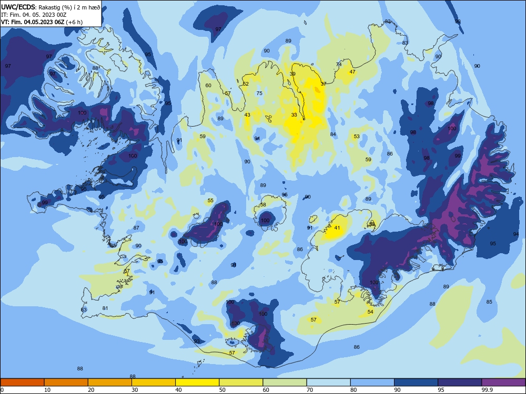Click the humidity value '47' on the map

click(352, 71)
